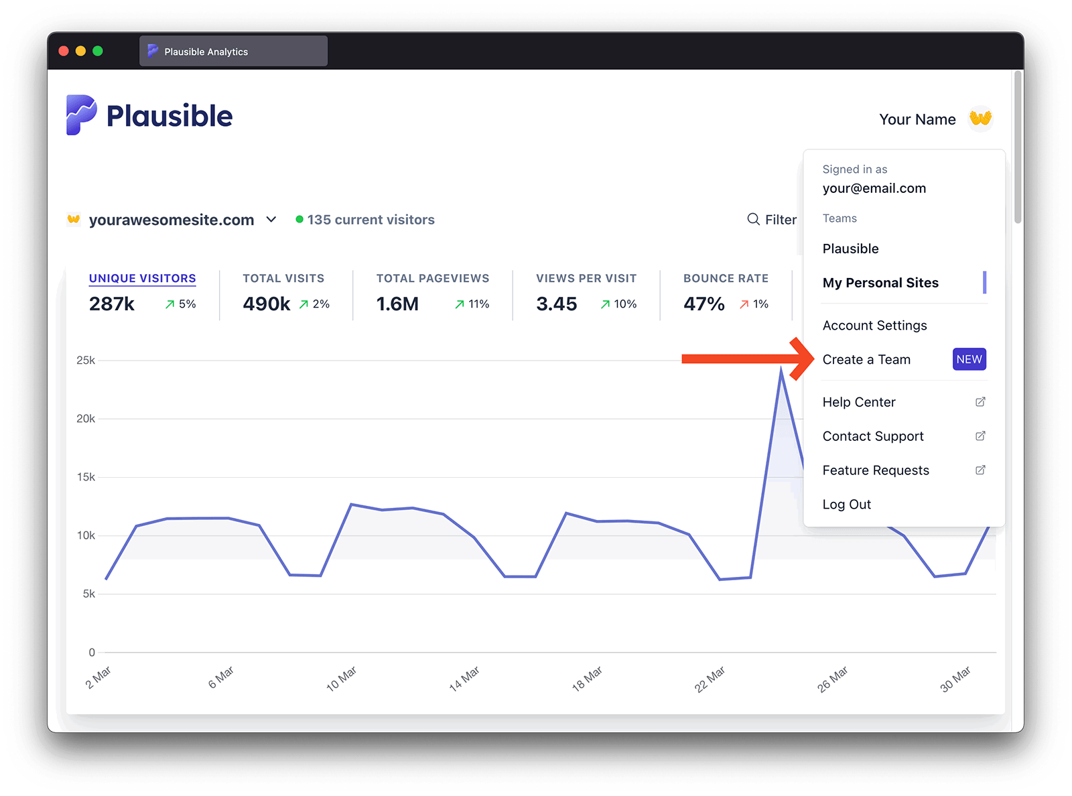Expand the site switcher chevron

pos(271,220)
